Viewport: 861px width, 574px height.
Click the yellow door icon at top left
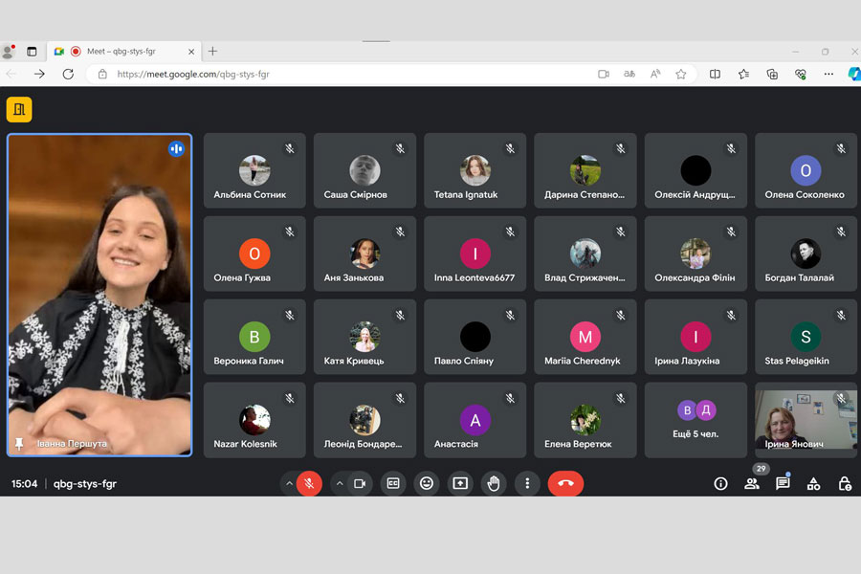[x=19, y=109]
